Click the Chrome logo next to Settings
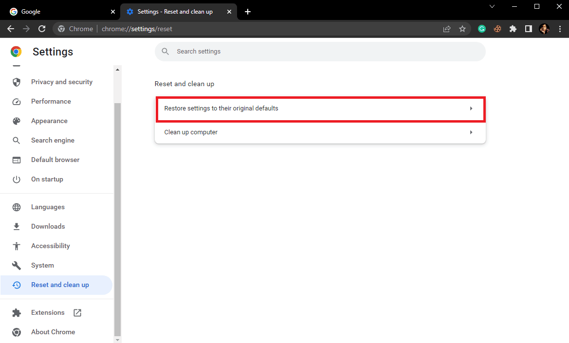Viewport: 569px width, 343px height. [16, 52]
